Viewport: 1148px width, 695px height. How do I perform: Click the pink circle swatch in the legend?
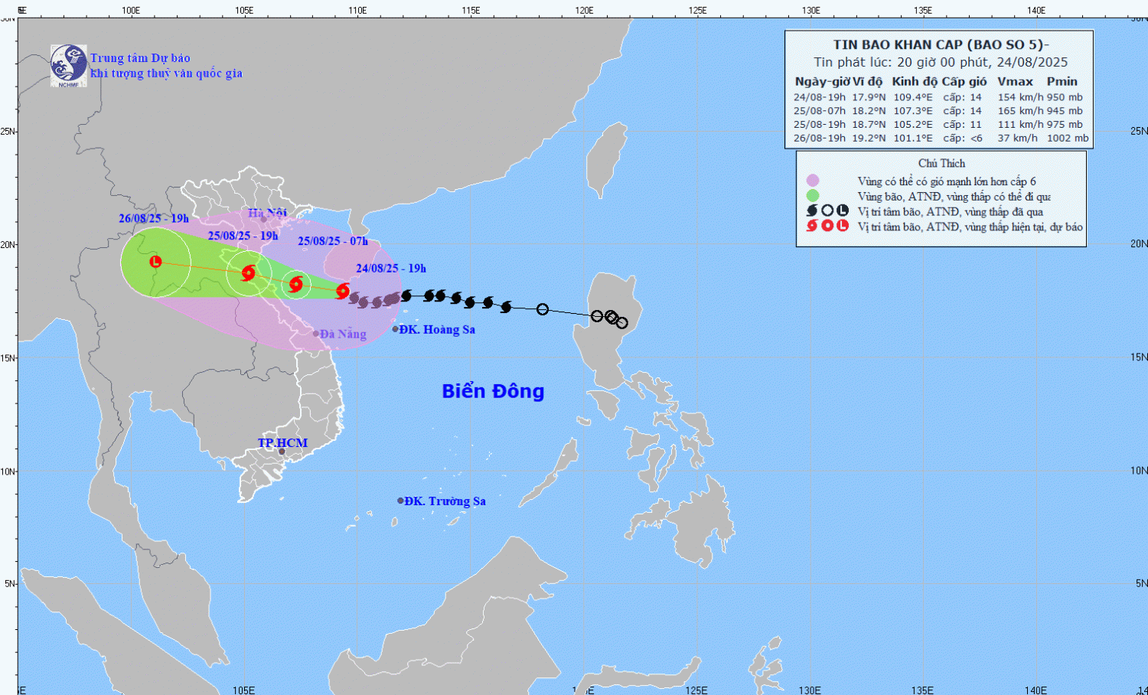(813, 181)
